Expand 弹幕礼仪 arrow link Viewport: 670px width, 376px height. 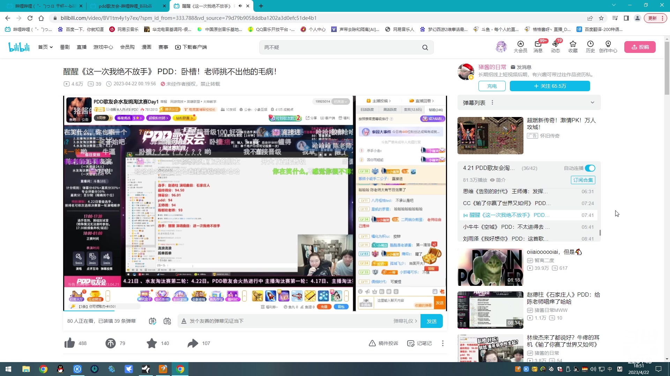405,321
